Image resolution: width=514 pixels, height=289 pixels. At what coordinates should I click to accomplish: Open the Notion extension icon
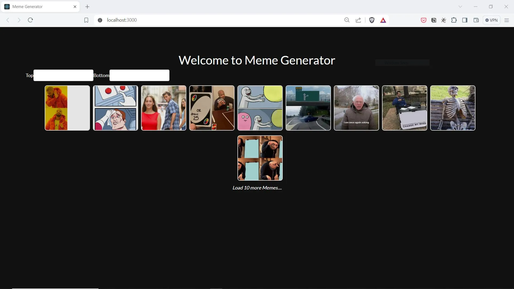434,20
